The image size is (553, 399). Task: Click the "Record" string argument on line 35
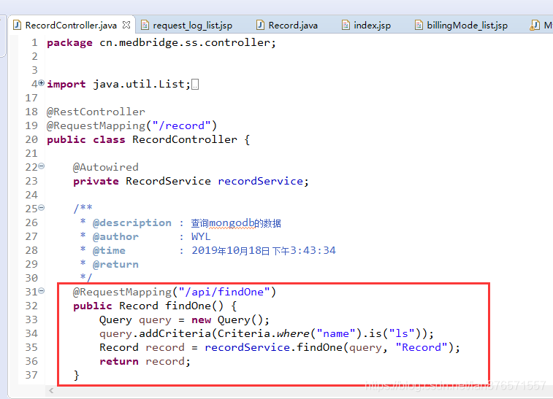421,348
